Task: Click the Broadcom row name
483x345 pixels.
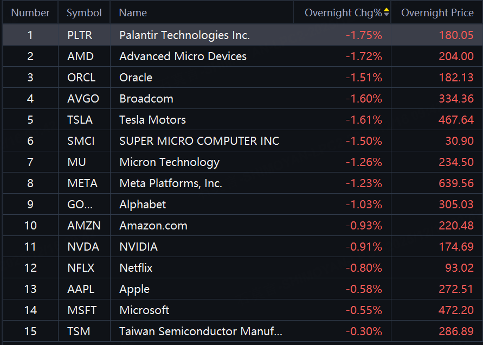Action: pos(146,99)
